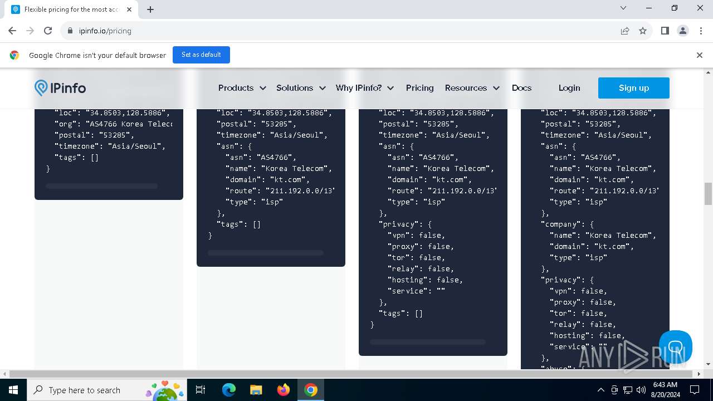The image size is (713, 401).
Task: Open the chat support widget
Action: [x=675, y=347]
